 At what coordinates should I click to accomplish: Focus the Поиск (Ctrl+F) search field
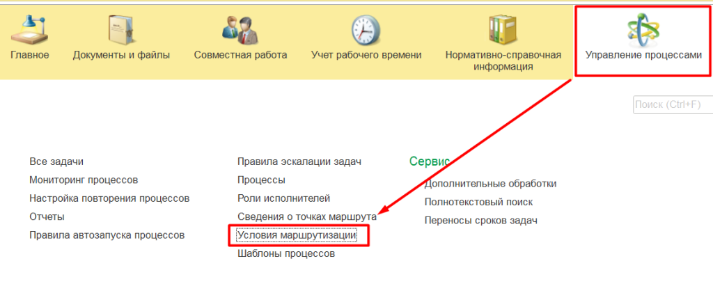(x=673, y=104)
